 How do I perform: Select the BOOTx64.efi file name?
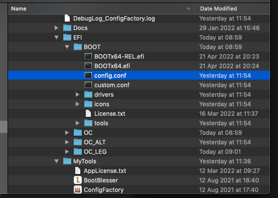click(112, 66)
